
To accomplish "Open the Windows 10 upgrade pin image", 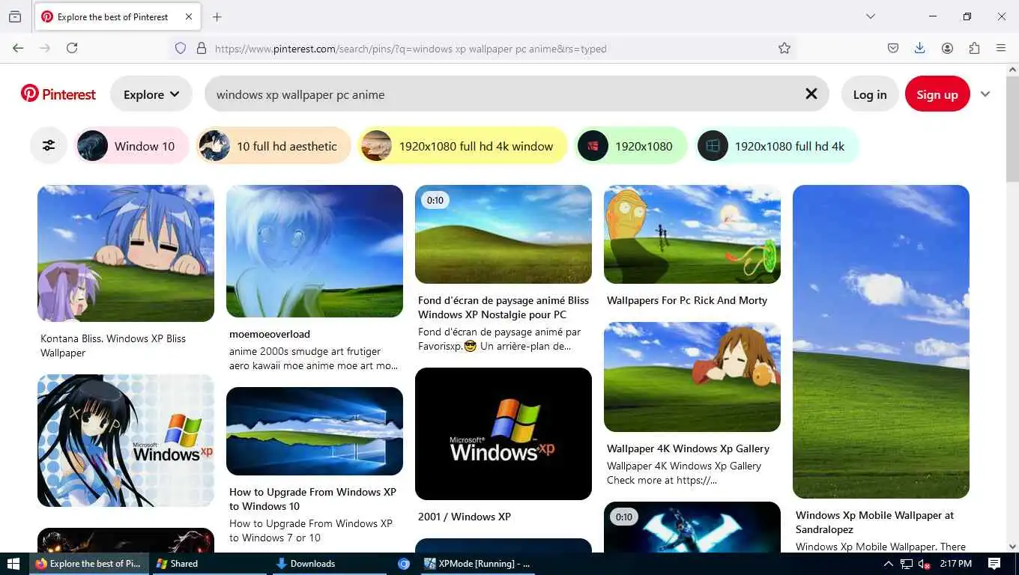I will tap(315, 431).
